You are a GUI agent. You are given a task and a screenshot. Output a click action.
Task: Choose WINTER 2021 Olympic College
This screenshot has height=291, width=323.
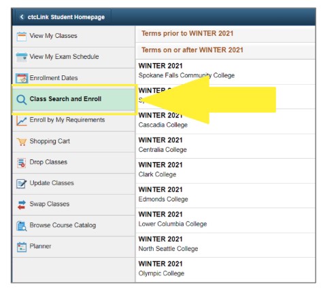point(225,270)
